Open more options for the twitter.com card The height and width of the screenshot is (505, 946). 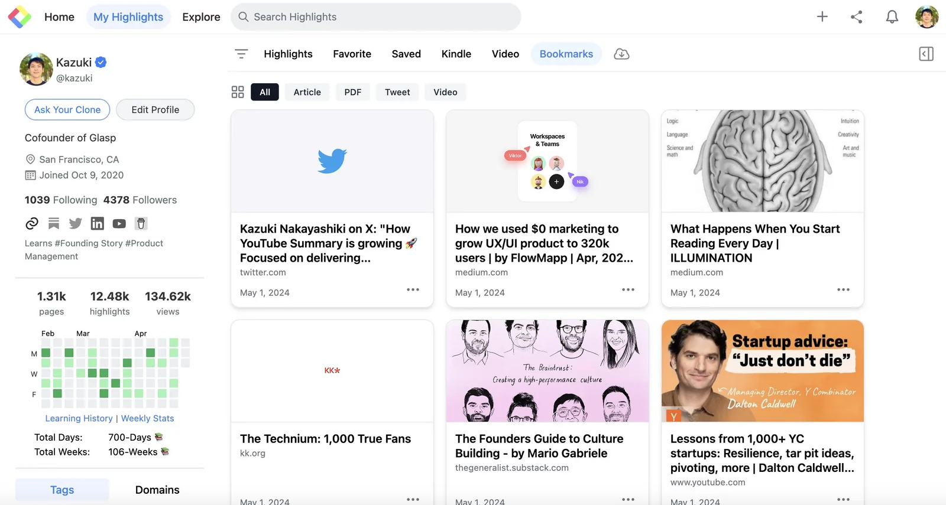(x=413, y=289)
